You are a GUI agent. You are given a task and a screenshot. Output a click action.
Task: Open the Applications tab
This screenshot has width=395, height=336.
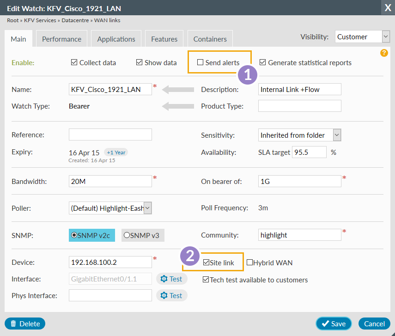pos(116,39)
